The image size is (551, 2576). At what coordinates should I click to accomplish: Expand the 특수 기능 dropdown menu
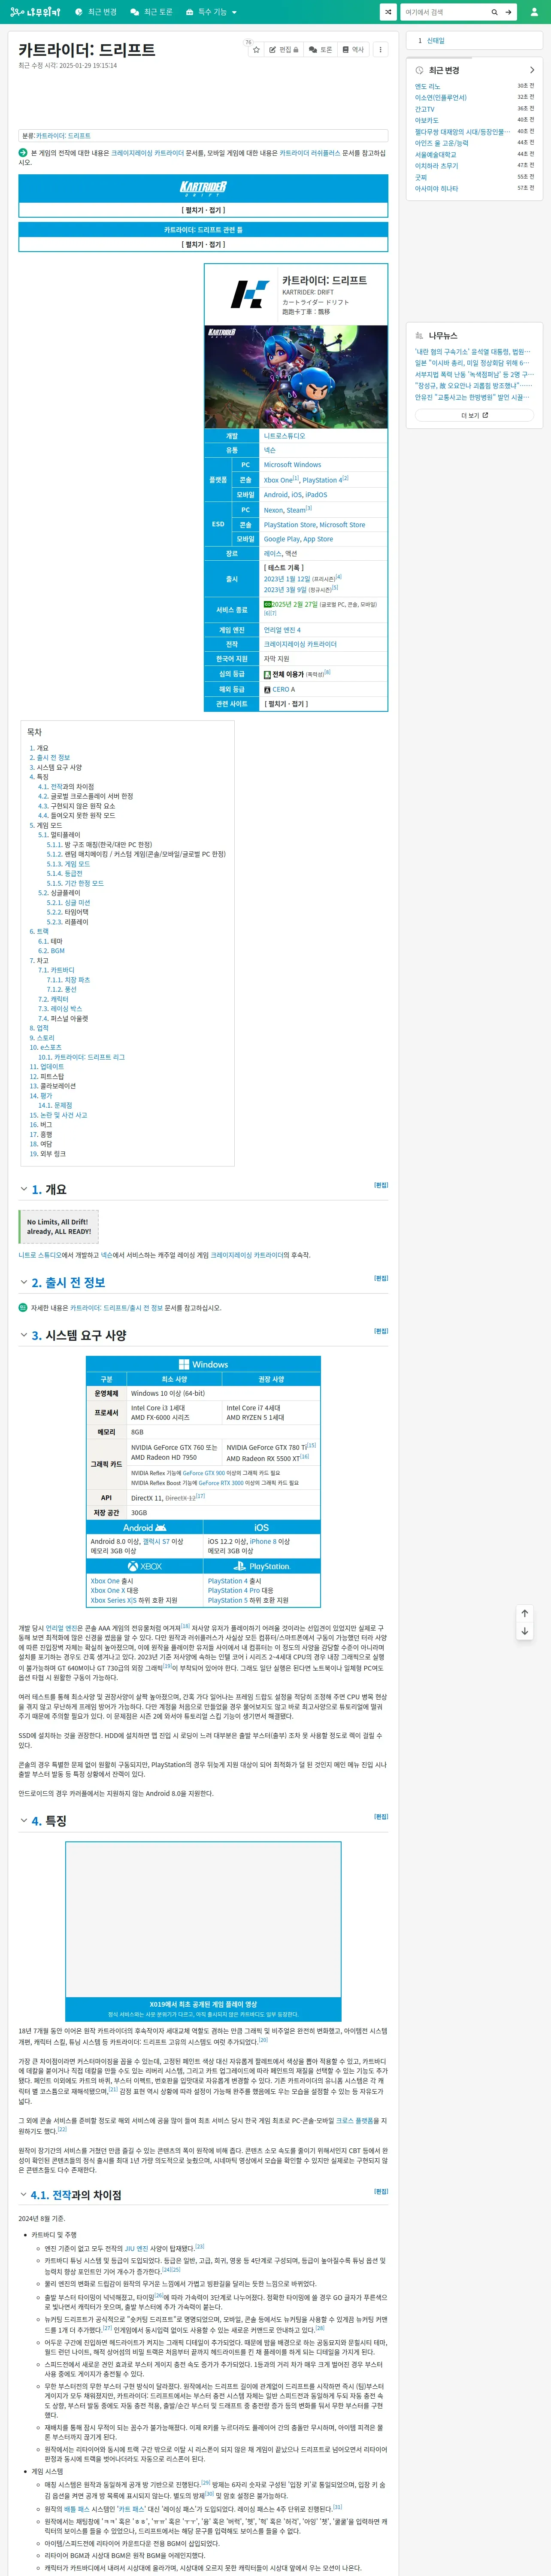click(211, 12)
